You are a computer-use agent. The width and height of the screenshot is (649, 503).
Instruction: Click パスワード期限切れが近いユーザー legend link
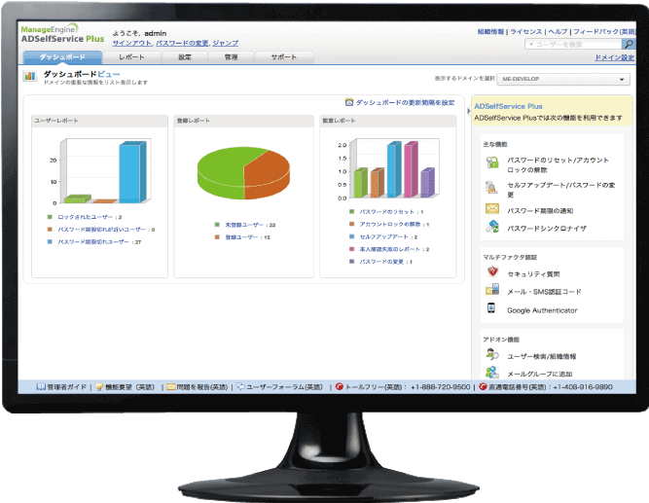click(102, 230)
